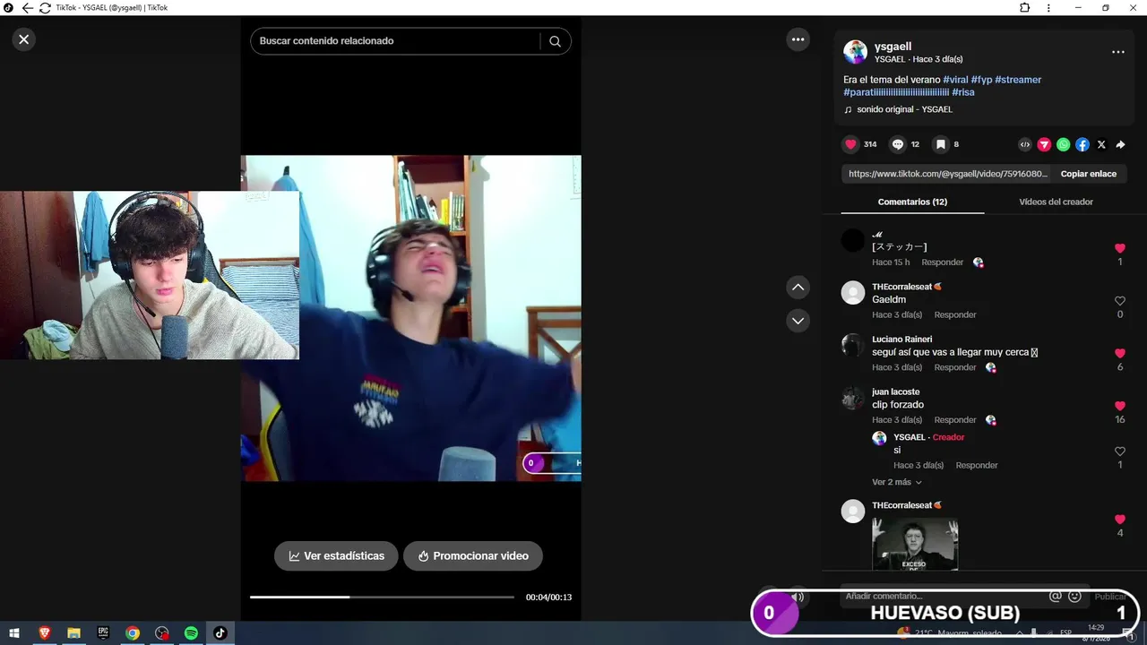Reply to Luciano Raineri's comment
Viewport: 1147px width, 645px height.
pyautogui.click(x=955, y=367)
